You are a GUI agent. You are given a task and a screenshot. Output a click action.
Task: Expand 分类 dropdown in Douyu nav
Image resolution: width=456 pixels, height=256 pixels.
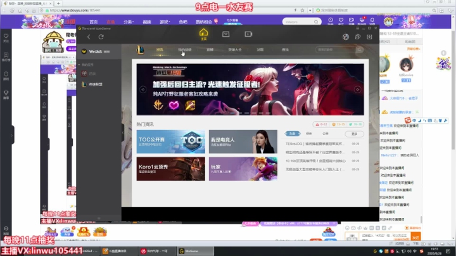pyautogui.click(x=129, y=22)
